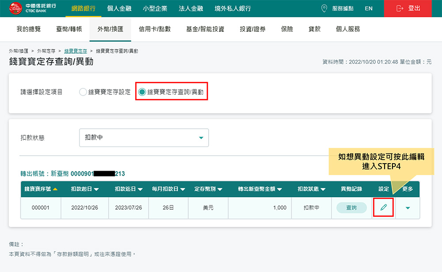Select the 錢寶寶定存設定 radio button
Screen dimensions: 442x272
83,92
